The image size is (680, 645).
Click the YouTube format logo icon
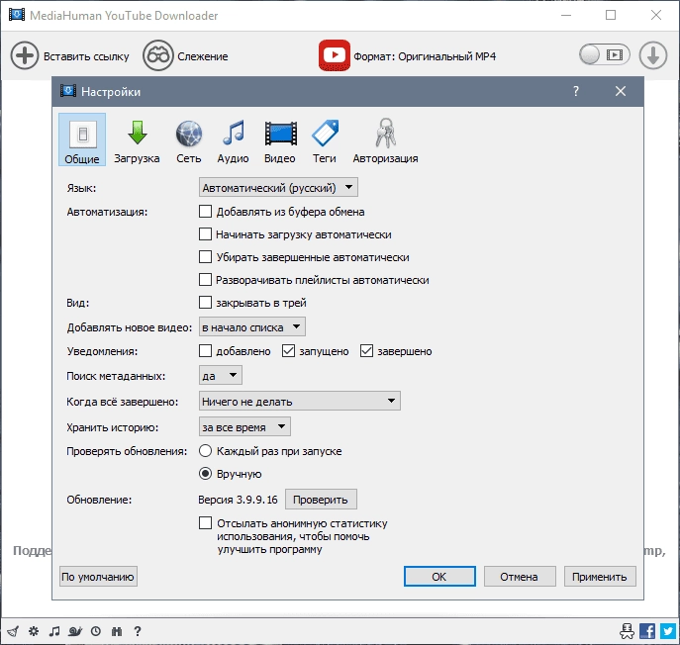click(334, 55)
